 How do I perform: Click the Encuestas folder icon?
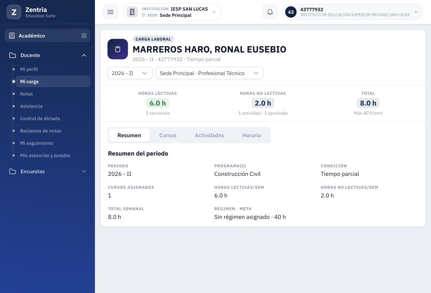tap(13, 171)
